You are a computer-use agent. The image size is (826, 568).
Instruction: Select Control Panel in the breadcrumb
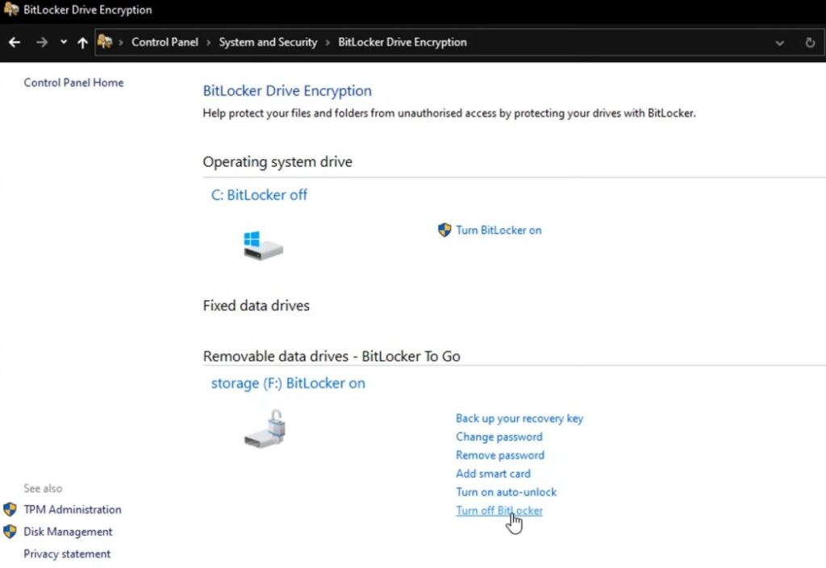(165, 42)
